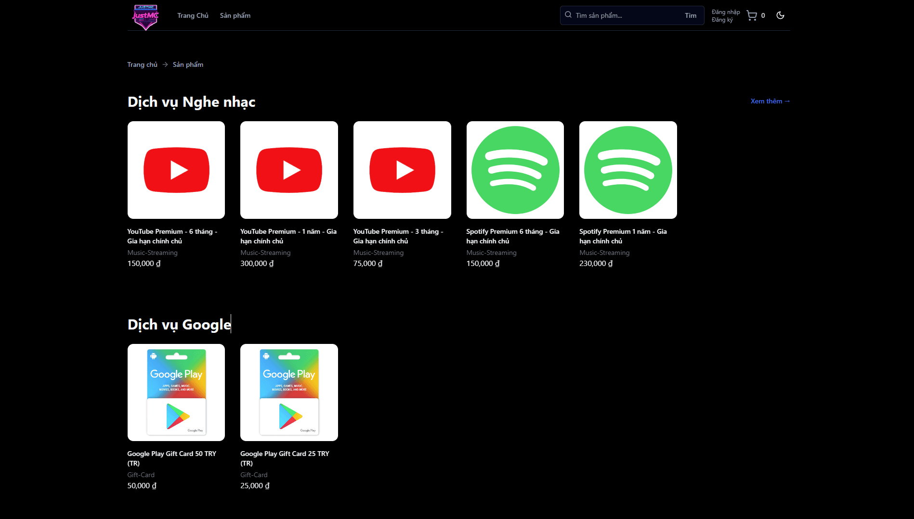The width and height of the screenshot is (914, 519).
Task: Click the search magnifier icon
Action: coord(568,15)
